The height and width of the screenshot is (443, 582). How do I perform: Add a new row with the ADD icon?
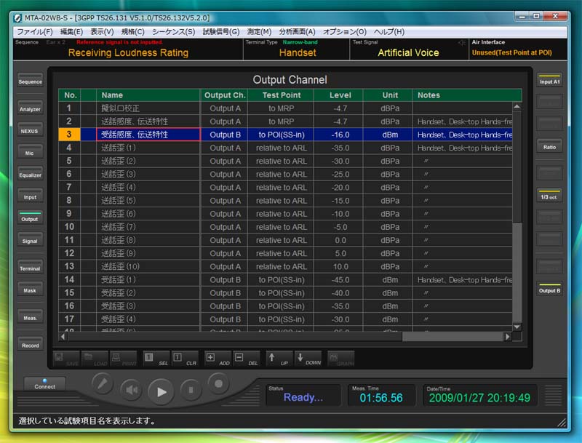point(218,359)
